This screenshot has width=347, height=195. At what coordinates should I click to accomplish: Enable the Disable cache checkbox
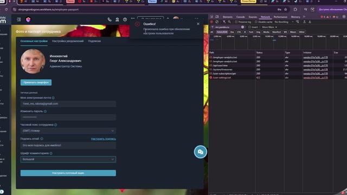[256, 22]
